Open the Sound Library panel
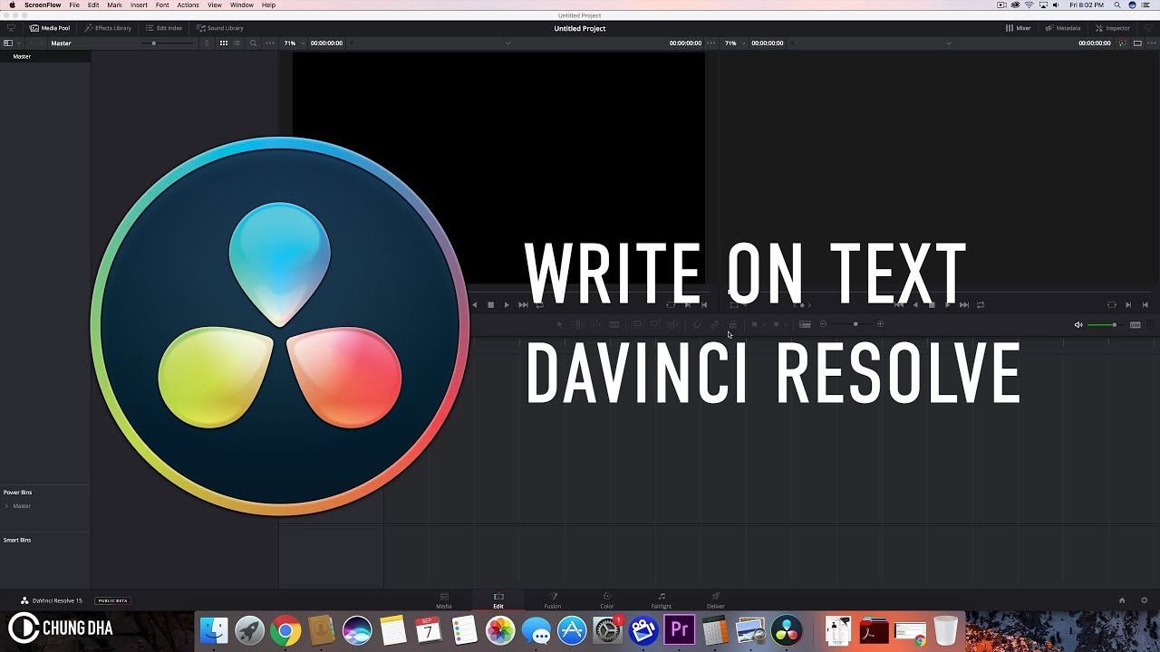Image resolution: width=1160 pixels, height=652 pixels. (220, 28)
